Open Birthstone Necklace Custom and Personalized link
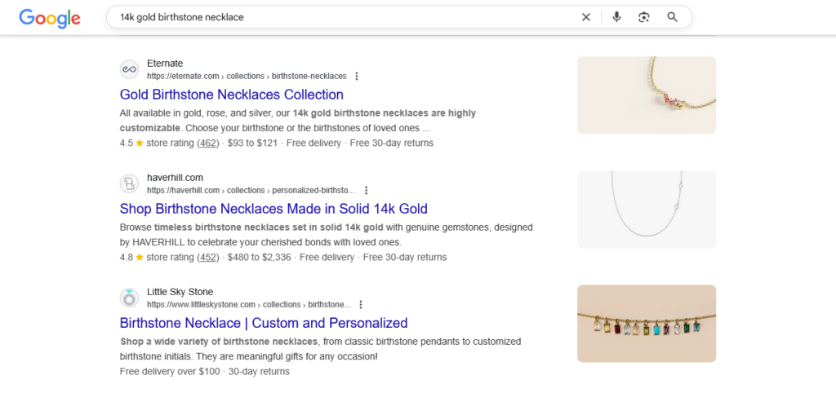The height and width of the screenshot is (393, 836). pyautogui.click(x=263, y=323)
